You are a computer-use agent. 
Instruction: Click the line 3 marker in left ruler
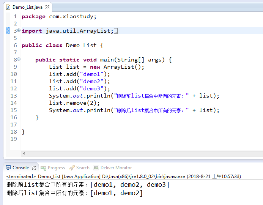click(x=8, y=30)
